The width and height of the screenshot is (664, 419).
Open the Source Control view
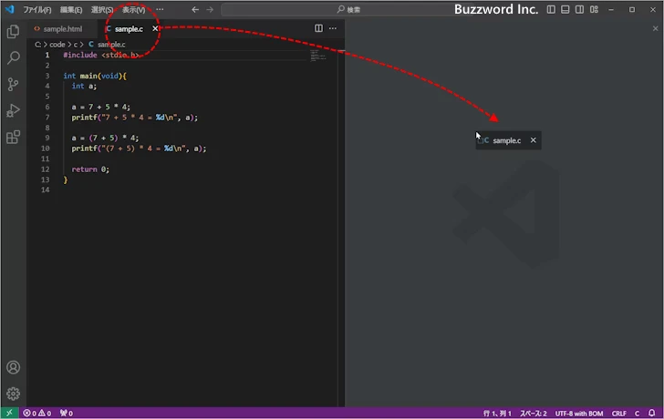pyautogui.click(x=13, y=84)
